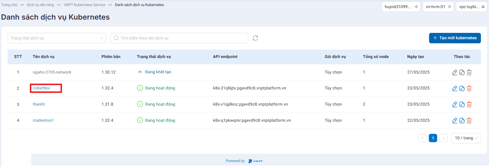Click the edit pencil icon for coKetNoi
489x167 pixels.
pos(455,88)
